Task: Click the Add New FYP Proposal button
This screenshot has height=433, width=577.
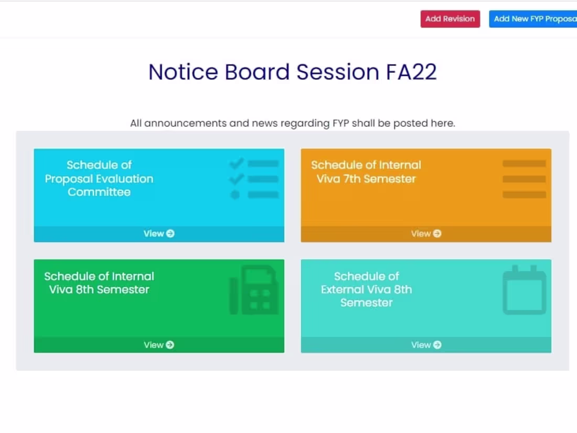Action: [533, 19]
